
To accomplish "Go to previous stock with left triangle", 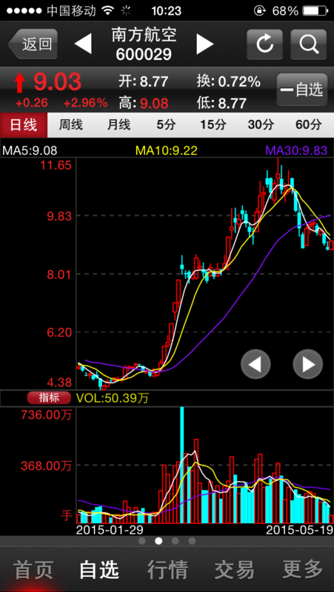I will [x=83, y=44].
